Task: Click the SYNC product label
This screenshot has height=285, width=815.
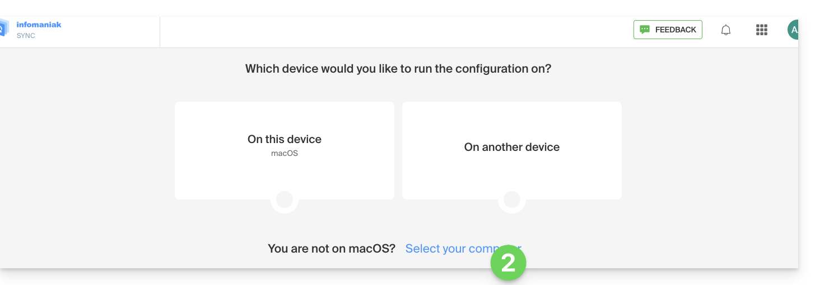Action: pos(26,36)
